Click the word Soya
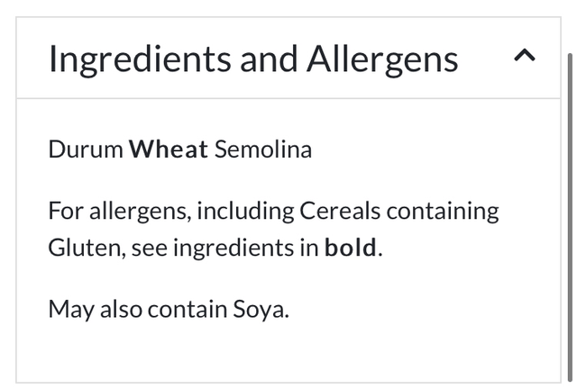 tap(261, 310)
